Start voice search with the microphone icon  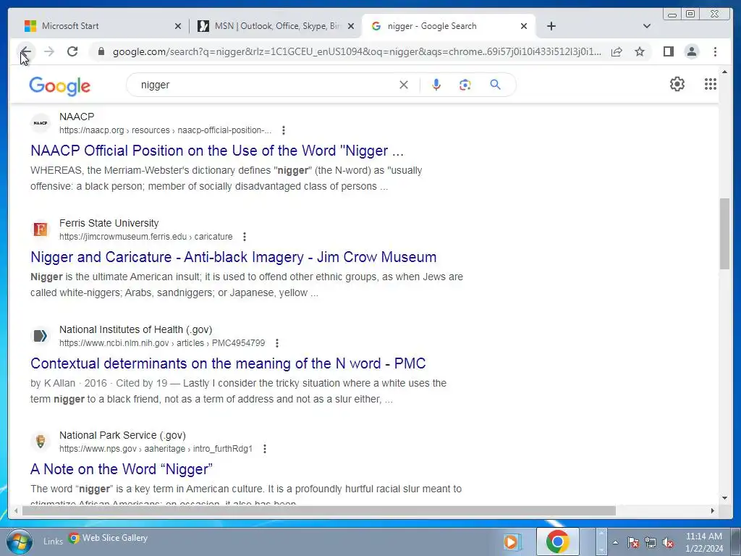[x=436, y=85]
